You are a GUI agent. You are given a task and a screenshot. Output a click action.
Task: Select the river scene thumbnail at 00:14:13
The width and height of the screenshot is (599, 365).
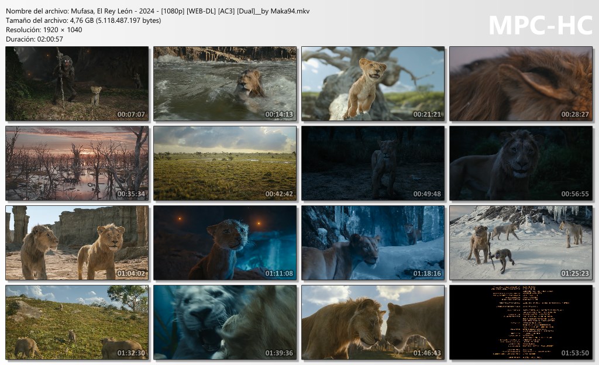pos(225,84)
